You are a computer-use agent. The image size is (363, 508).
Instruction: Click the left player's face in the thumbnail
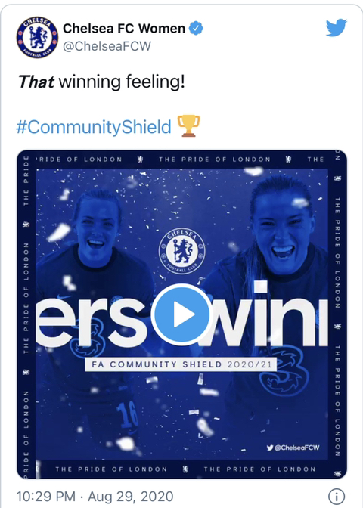pyautogui.click(x=95, y=226)
